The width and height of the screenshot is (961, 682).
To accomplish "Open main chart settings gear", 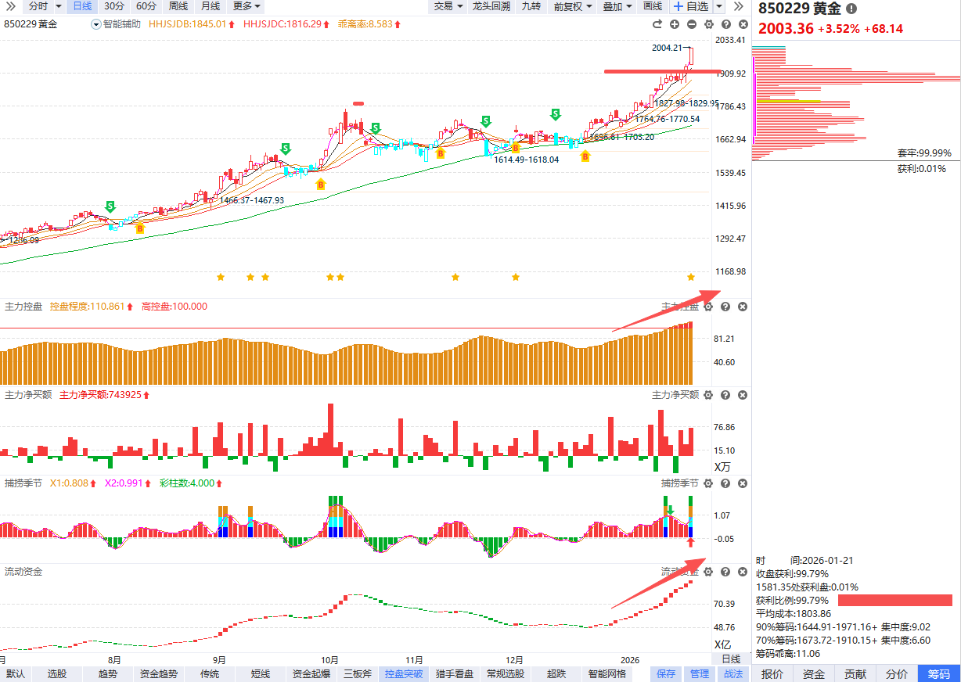I will [x=708, y=24].
